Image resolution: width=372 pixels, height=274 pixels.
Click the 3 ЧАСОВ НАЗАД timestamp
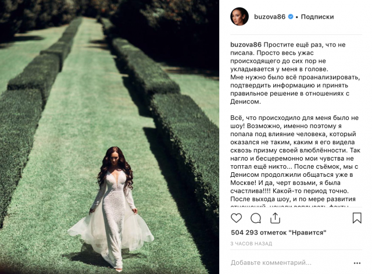(x=252, y=244)
